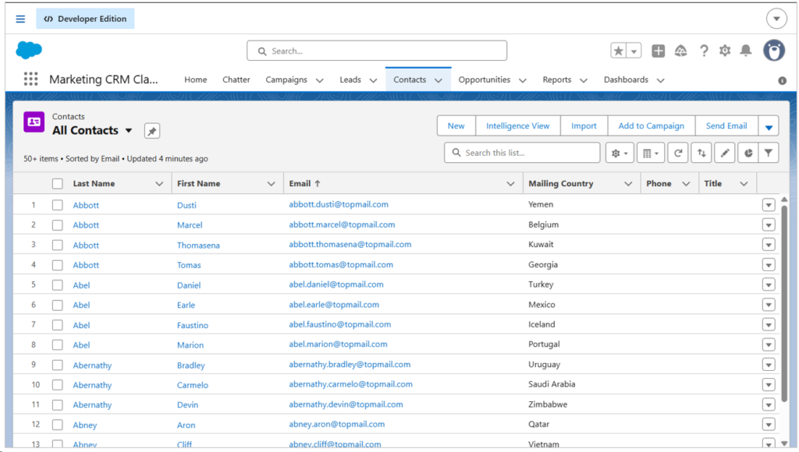Open the App Launcher grid

coord(30,79)
